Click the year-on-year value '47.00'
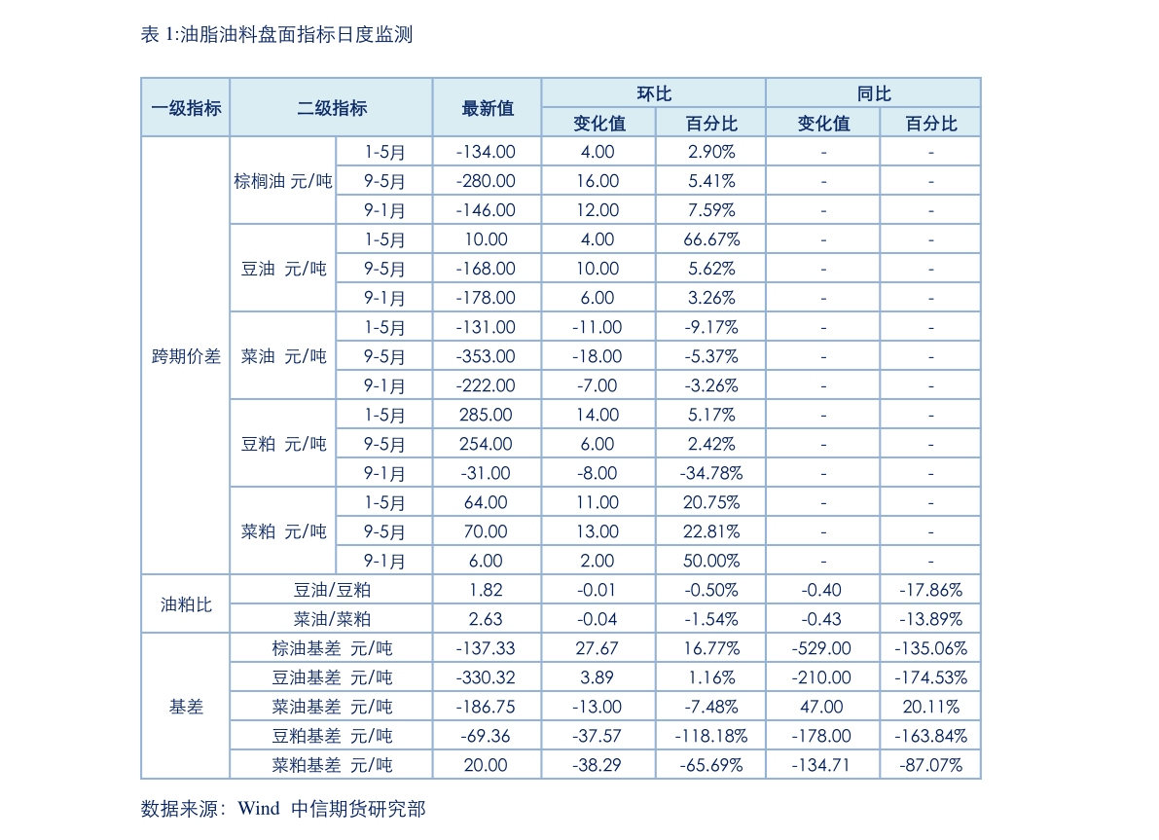The width and height of the screenshot is (1159, 840). pyautogui.click(x=821, y=707)
